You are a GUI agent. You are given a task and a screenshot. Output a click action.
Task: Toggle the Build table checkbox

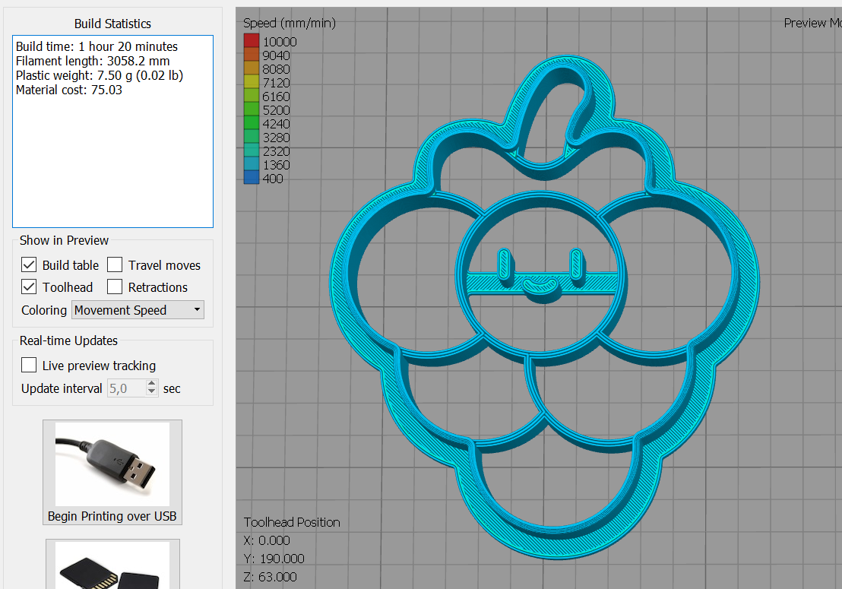[x=29, y=264]
